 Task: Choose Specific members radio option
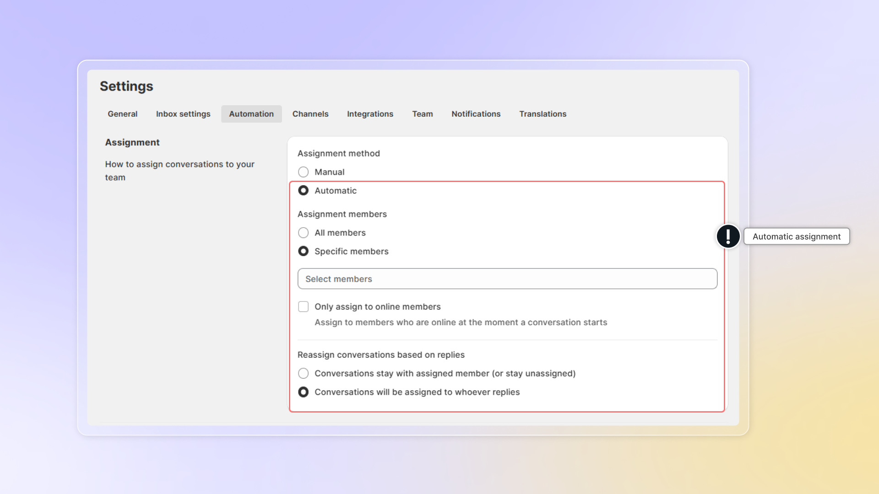(x=303, y=251)
